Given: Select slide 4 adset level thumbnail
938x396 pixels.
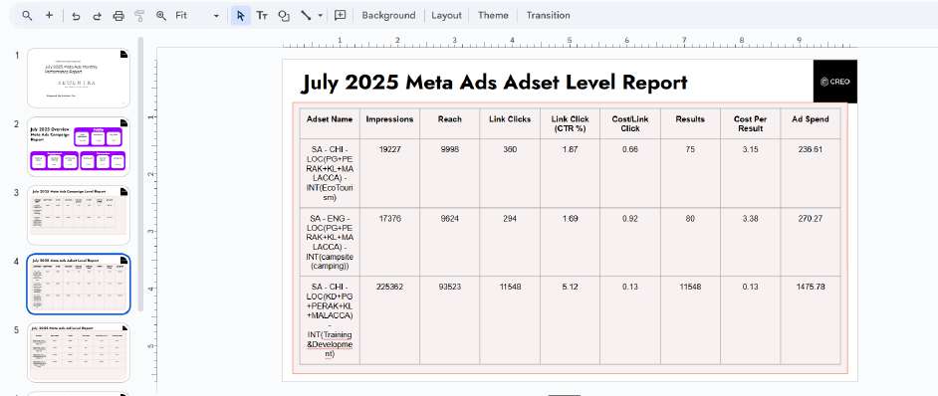Looking at the screenshot, I should pos(79,285).
